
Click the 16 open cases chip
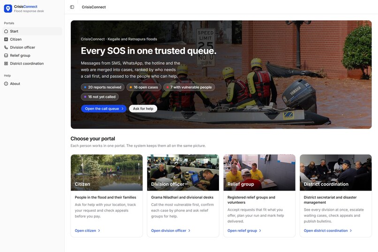coord(144,87)
